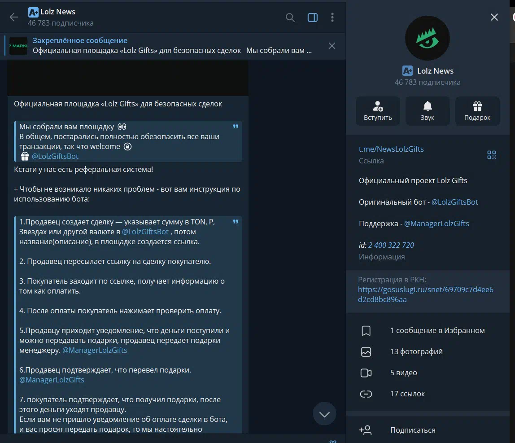The image size is (515, 443).
Task: Open the pinned message about Lolz Gifts
Action: pyautogui.click(x=170, y=46)
